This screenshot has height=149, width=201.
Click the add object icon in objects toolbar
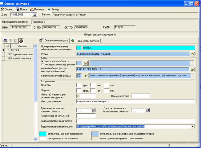click(5, 41)
